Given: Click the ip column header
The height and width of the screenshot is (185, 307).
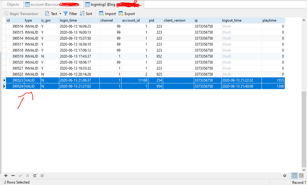Looking at the screenshot, I should [x=208, y=20].
